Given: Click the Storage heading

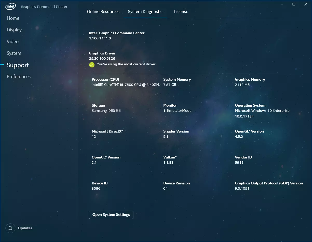Looking at the screenshot, I should (x=98, y=105).
